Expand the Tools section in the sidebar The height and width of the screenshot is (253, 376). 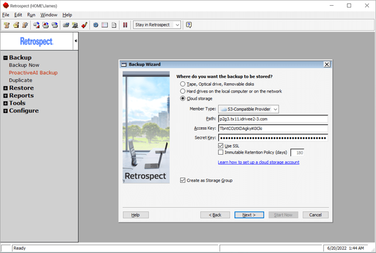[5, 103]
